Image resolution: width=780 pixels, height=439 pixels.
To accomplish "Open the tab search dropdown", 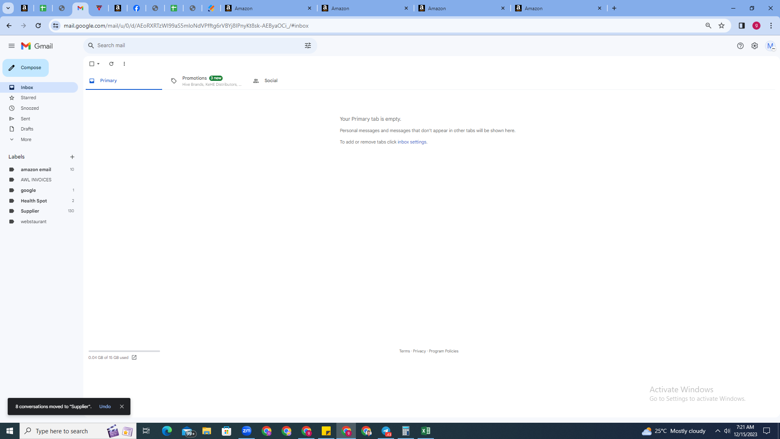I will (x=8, y=8).
